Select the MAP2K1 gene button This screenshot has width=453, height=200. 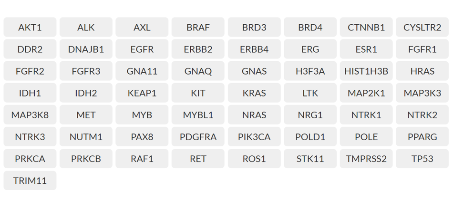[x=366, y=93]
